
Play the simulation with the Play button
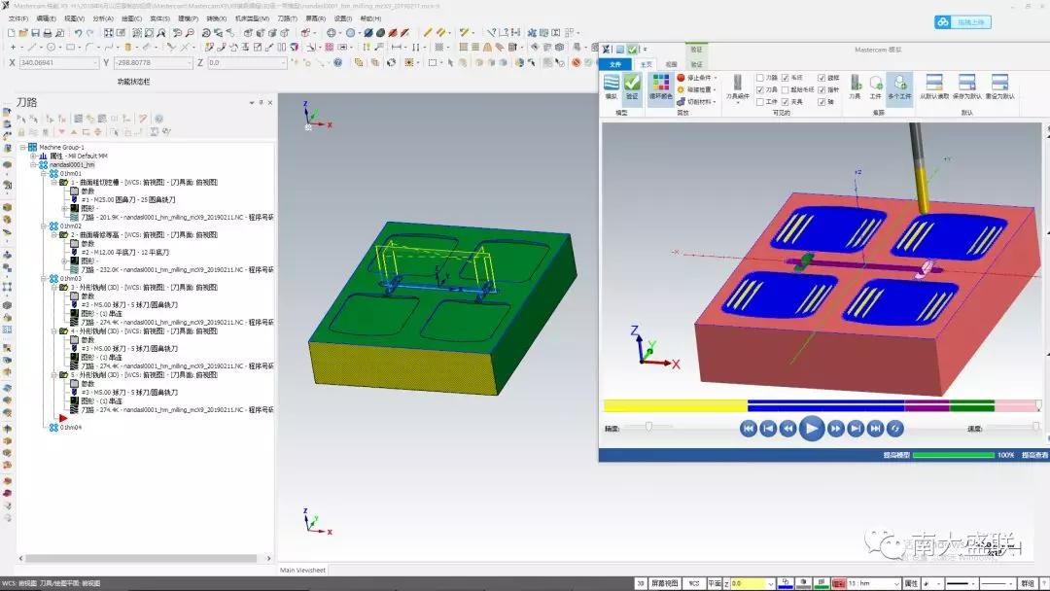[812, 429]
